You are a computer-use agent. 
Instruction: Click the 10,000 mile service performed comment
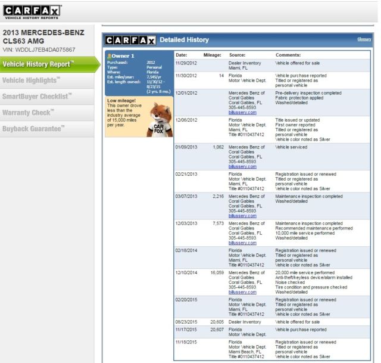click(x=305, y=233)
